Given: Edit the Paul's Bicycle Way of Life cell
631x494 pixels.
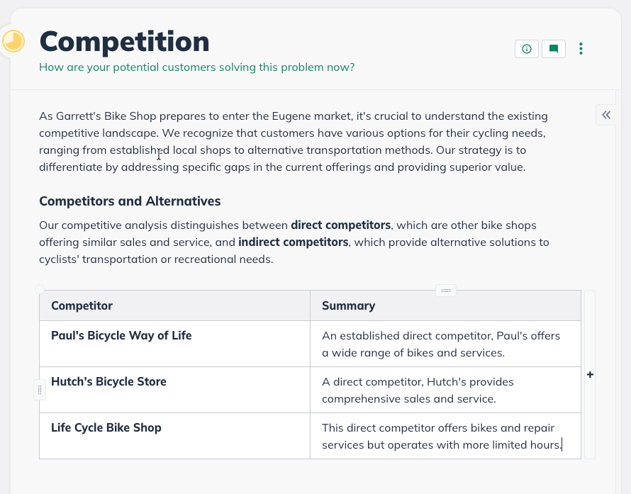Looking at the screenshot, I should point(121,335).
